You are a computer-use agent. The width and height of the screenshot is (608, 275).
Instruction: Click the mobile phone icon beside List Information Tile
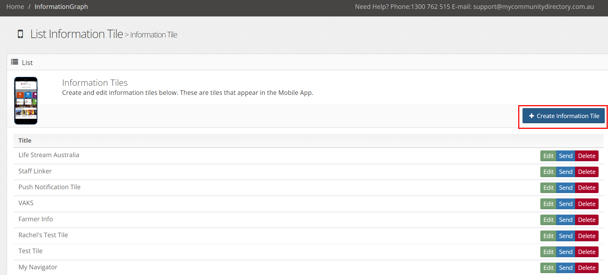coord(20,34)
